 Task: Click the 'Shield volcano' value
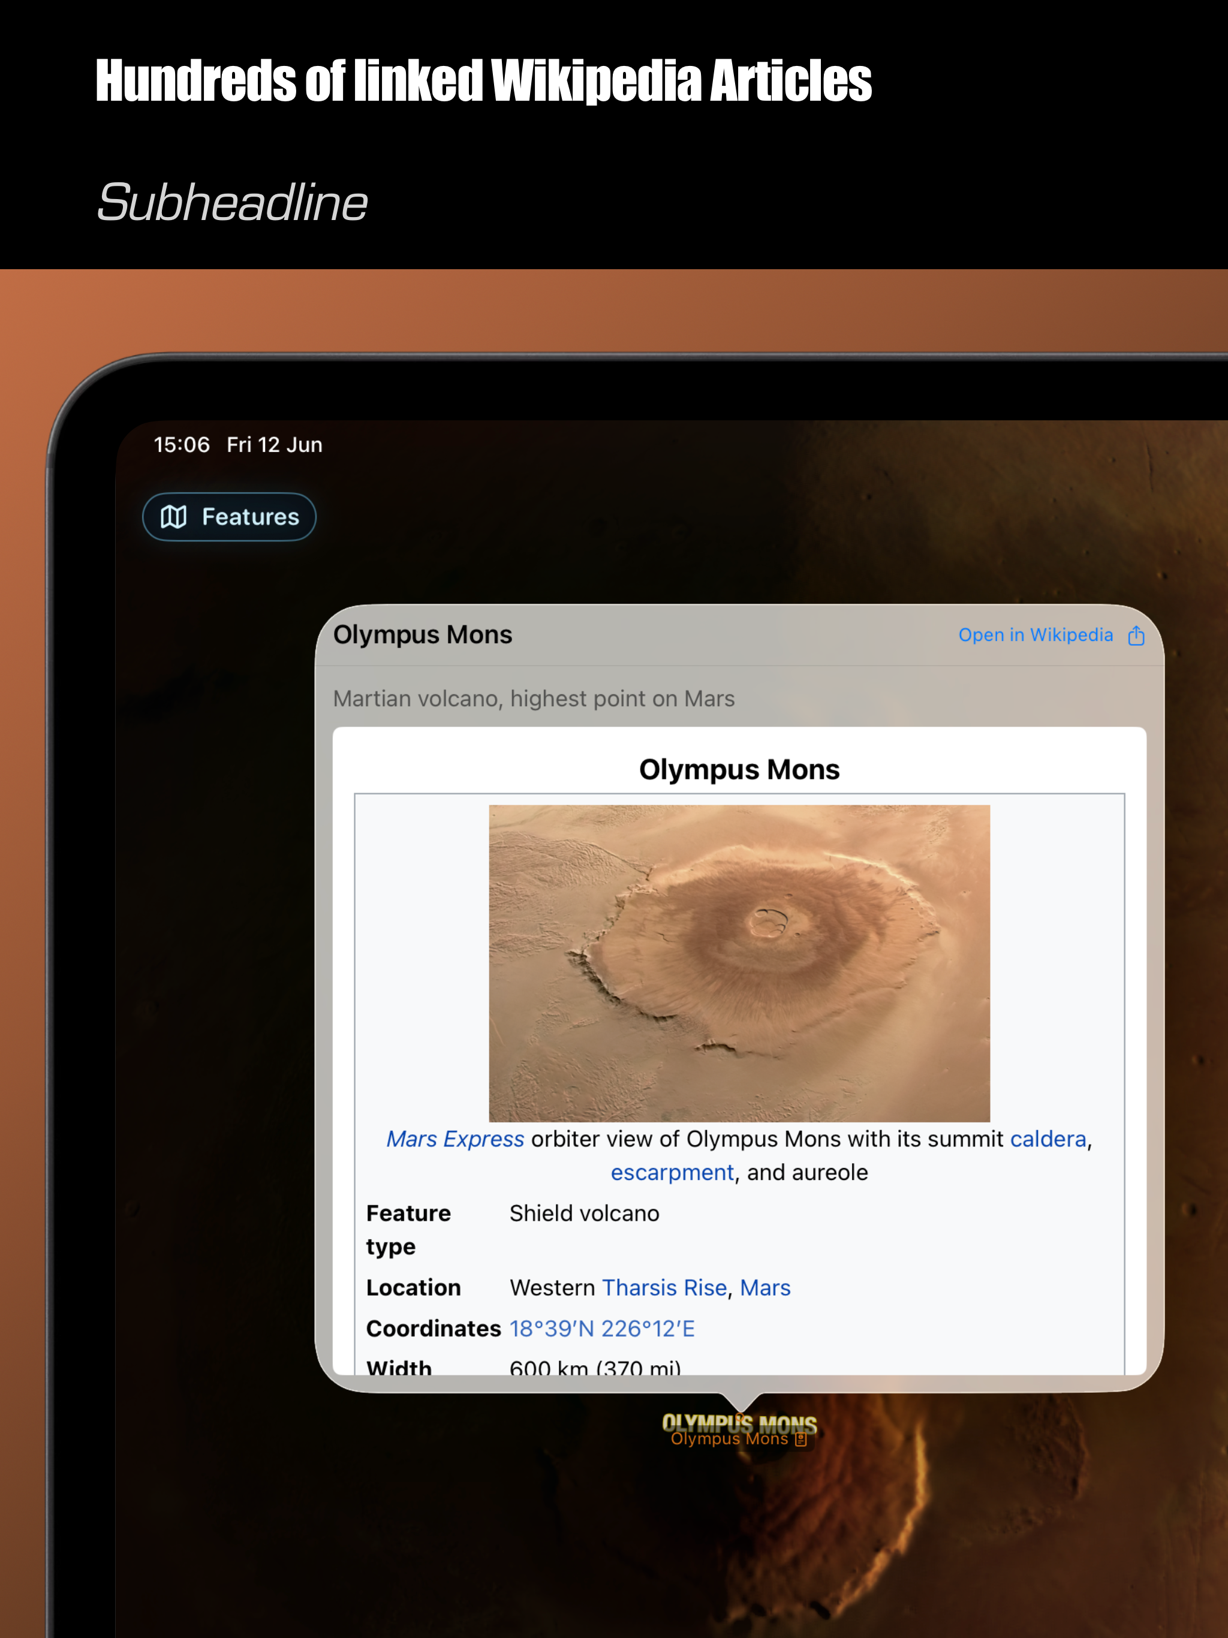coord(585,1214)
